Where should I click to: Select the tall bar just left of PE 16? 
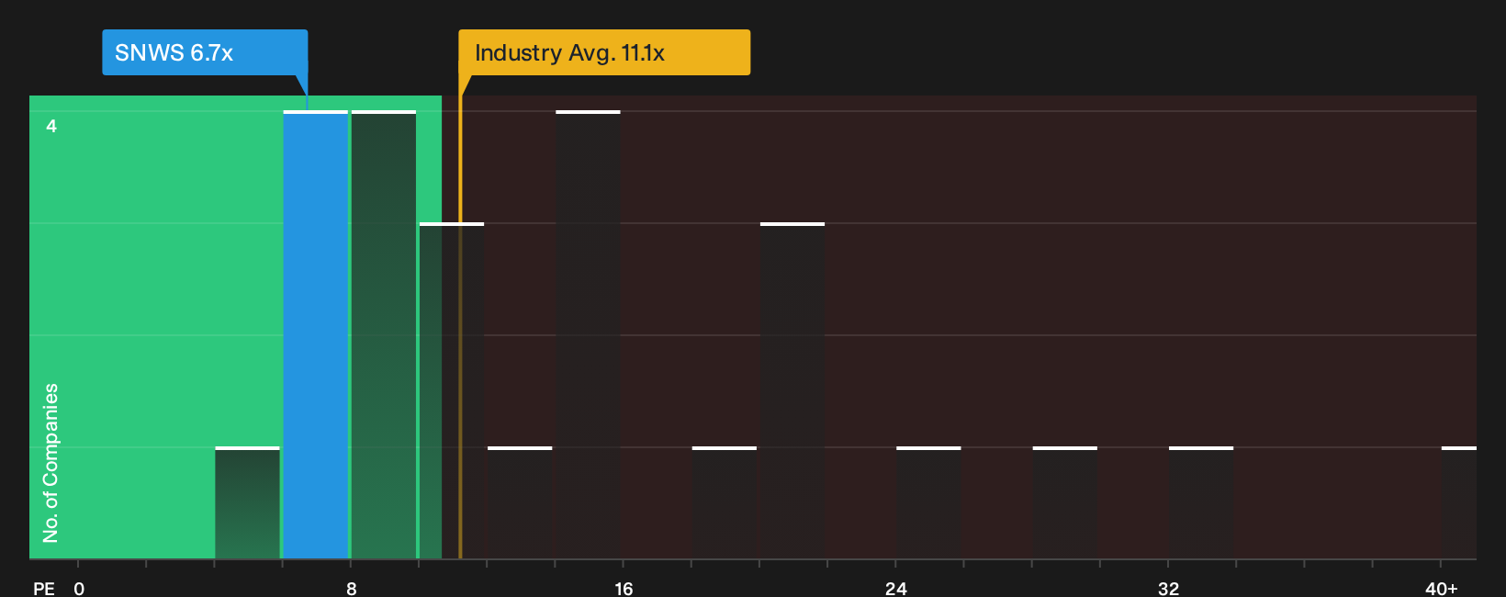click(x=588, y=334)
